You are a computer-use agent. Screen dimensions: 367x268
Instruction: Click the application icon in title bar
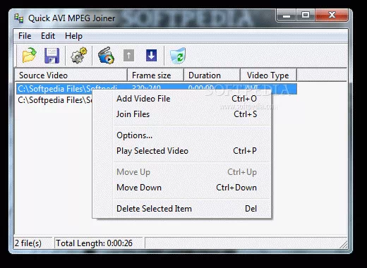point(18,18)
